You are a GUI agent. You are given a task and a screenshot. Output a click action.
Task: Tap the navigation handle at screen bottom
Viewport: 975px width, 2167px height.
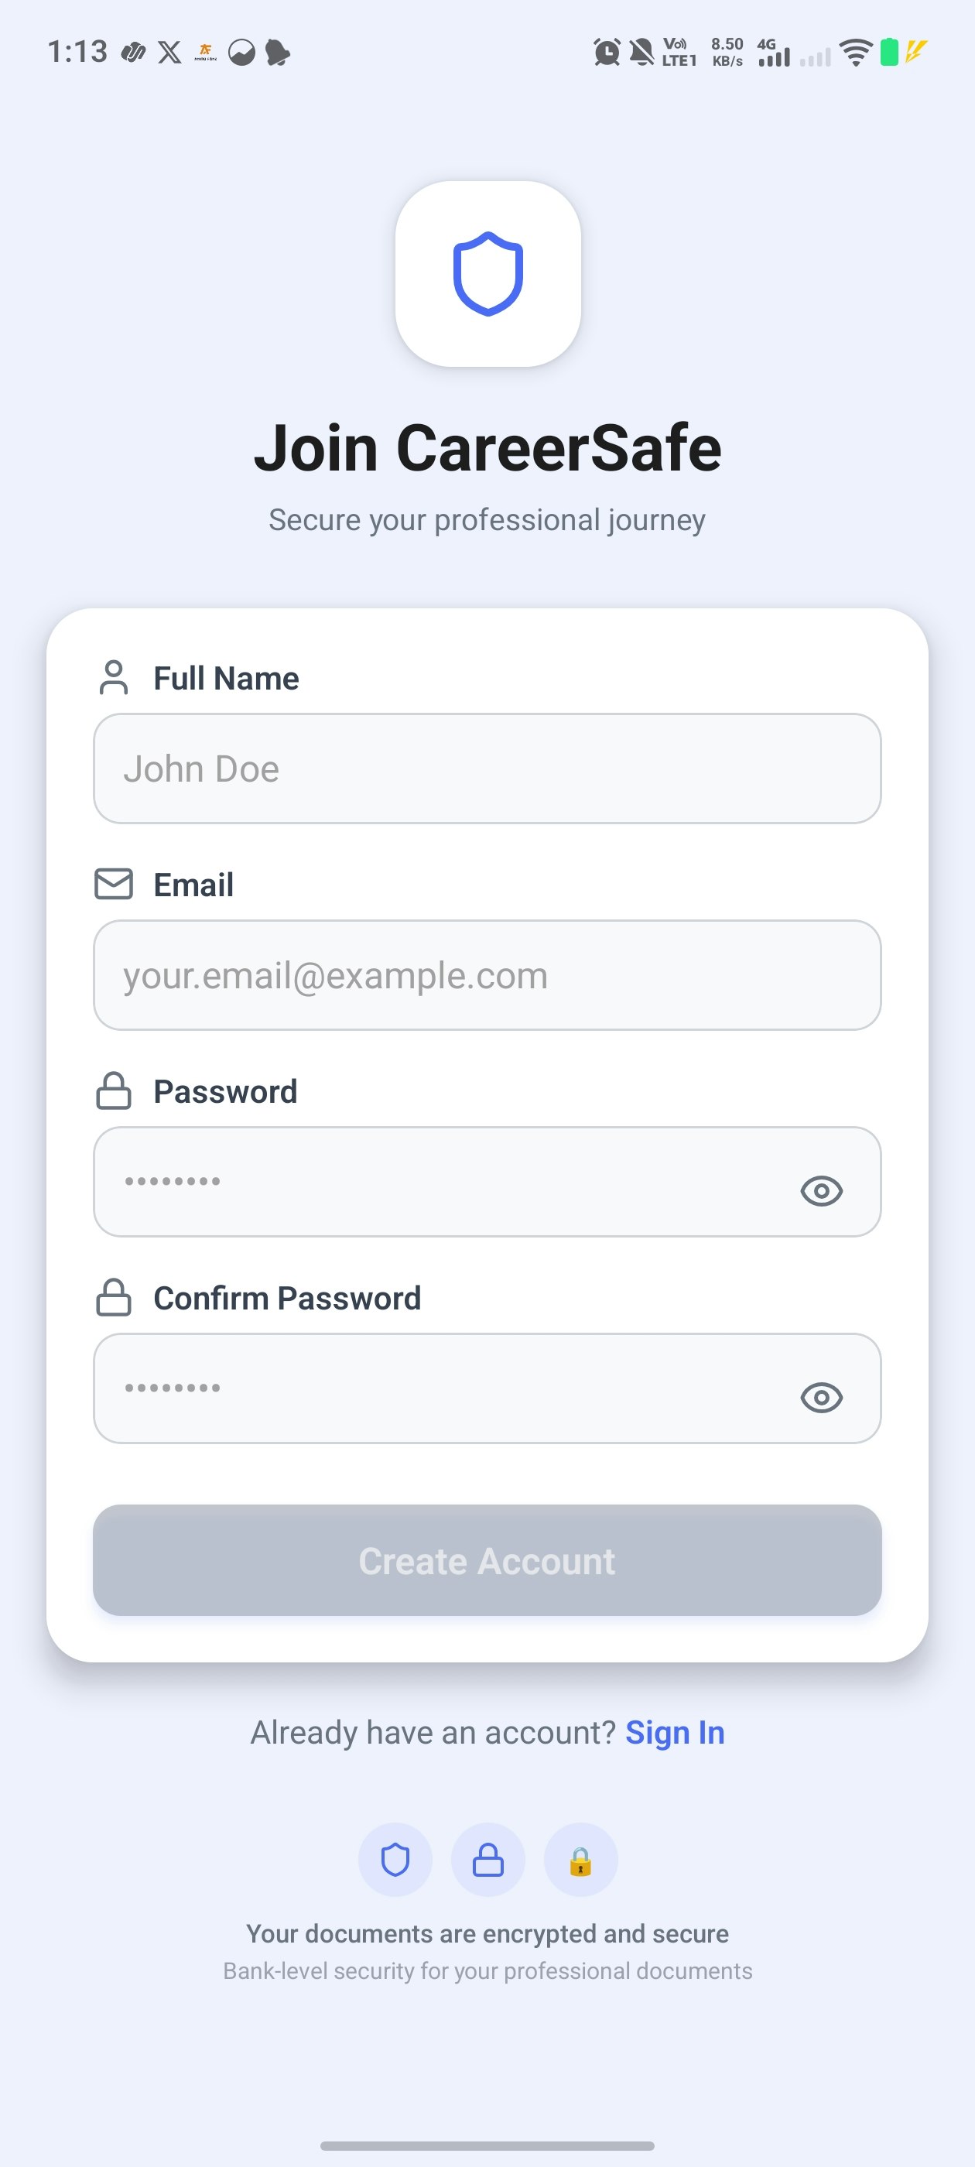(487, 2144)
